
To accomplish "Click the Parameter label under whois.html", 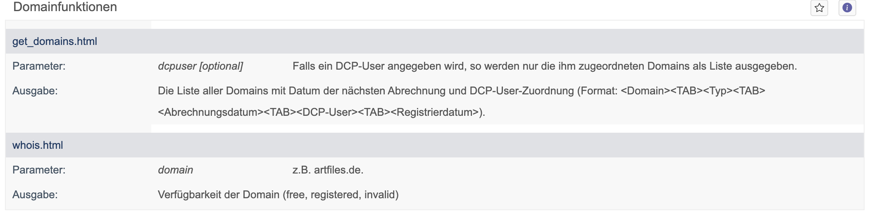I will (39, 170).
